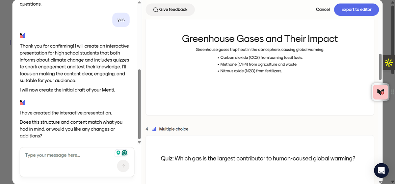Image resolution: width=395 pixels, height=184 pixels.
Task: Click the 'yes' chat message bubble
Action: tap(121, 20)
